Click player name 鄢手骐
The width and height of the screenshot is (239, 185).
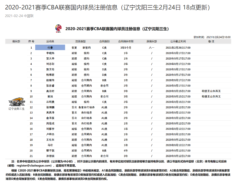tap(50, 151)
